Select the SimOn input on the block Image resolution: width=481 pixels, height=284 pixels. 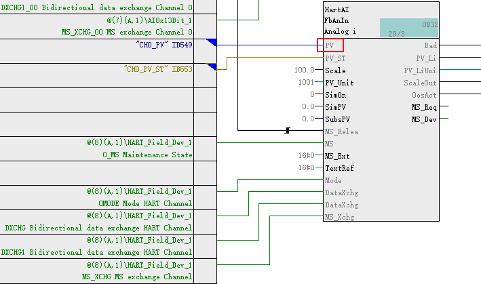[x=335, y=95]
